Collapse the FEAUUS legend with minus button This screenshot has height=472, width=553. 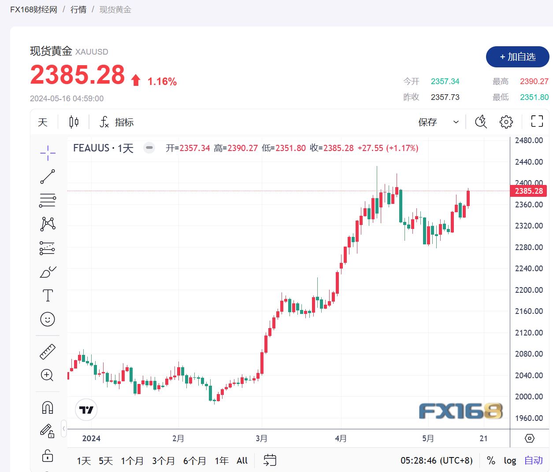(149, 148)
